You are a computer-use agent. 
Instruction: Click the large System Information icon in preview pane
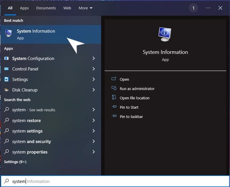pos(165,34)
